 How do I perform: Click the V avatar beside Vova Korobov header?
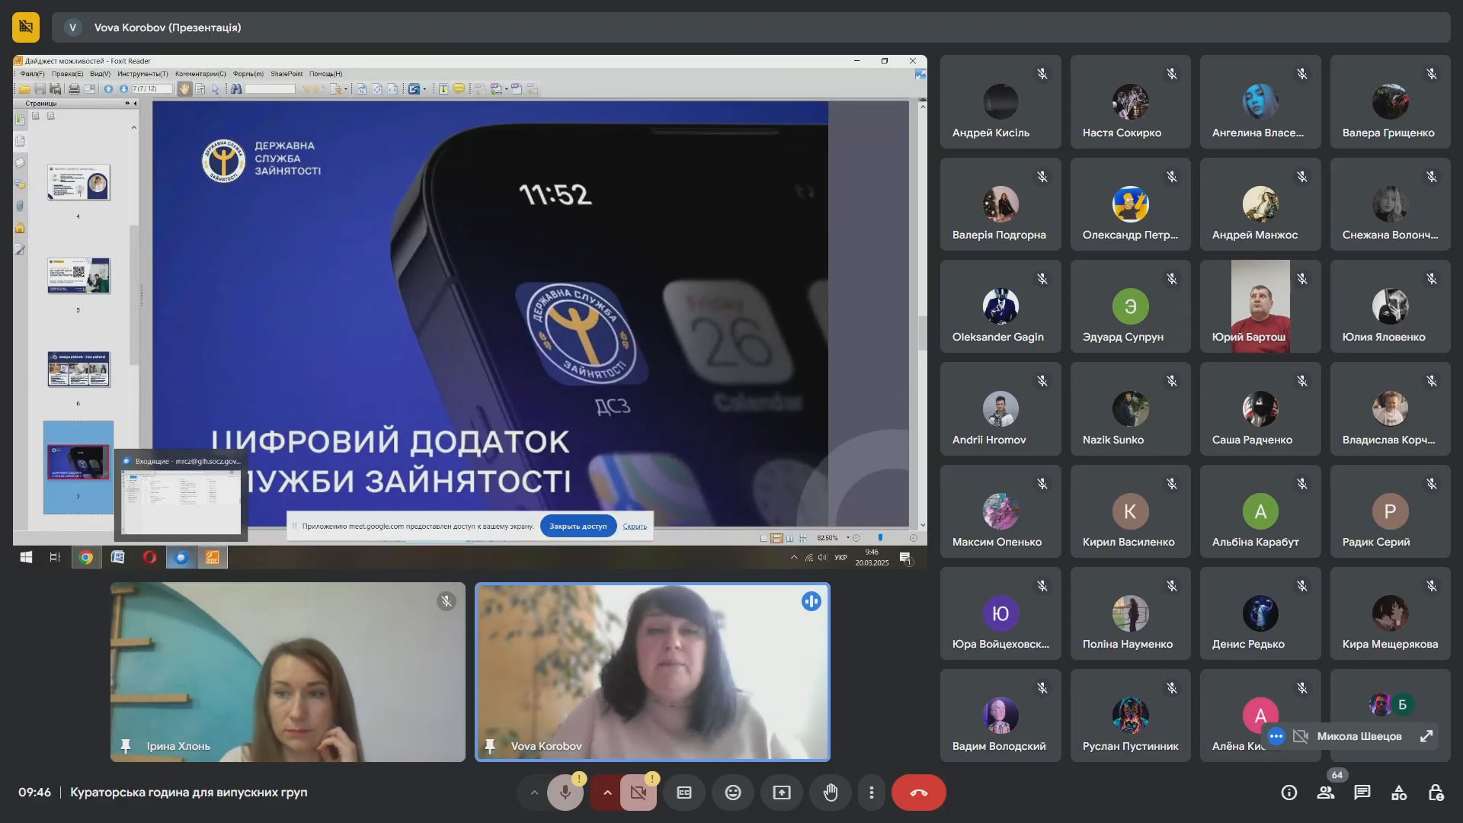click(72, 27)
